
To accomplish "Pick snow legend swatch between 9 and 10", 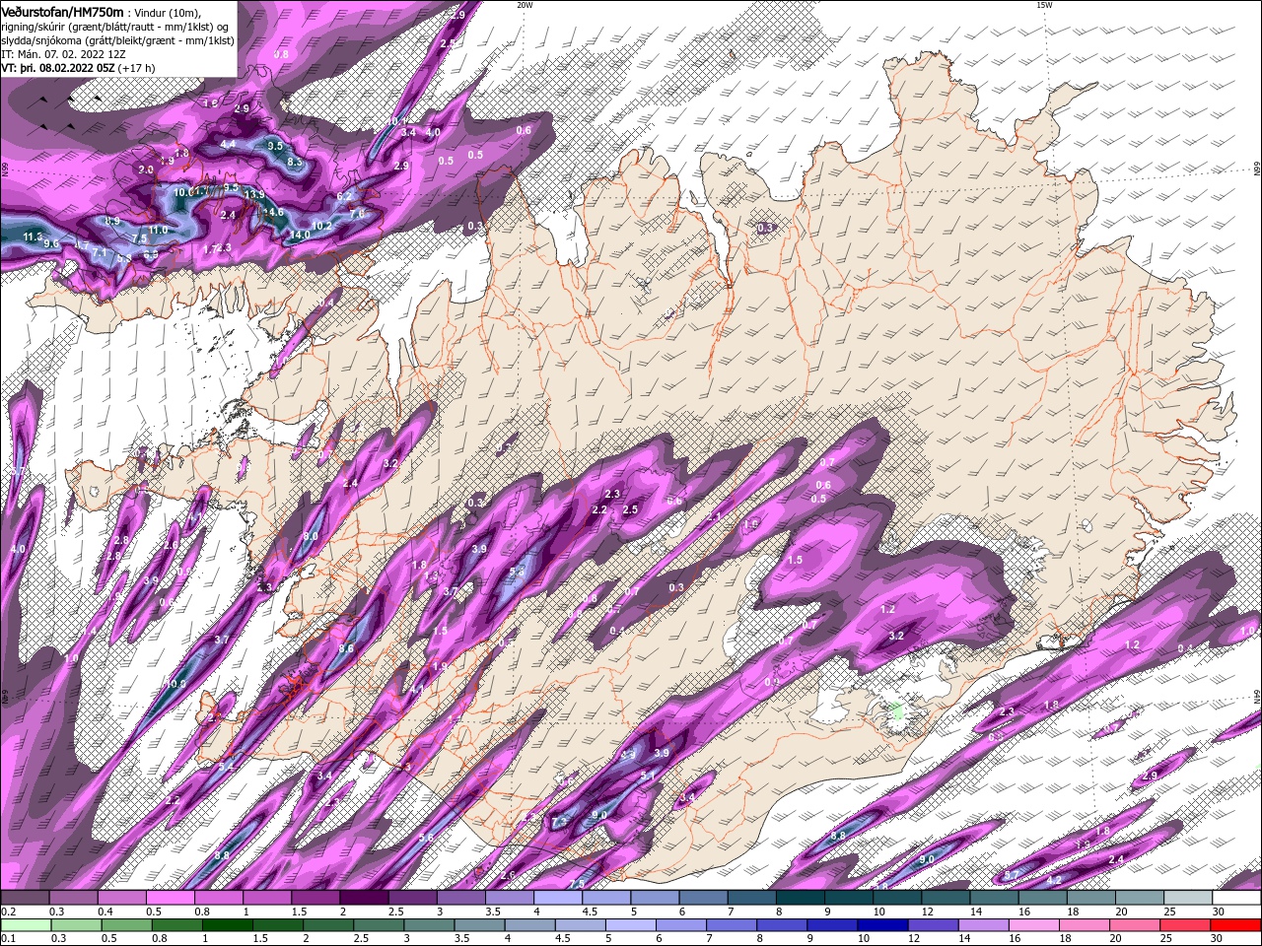I will coord(849,898).
